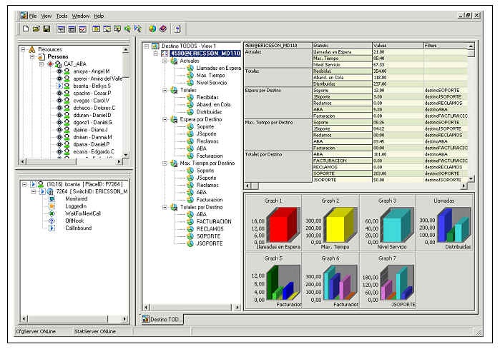500x349 pixels.
Task: Click the LoggedIn status icon
Action: (52, 206)
